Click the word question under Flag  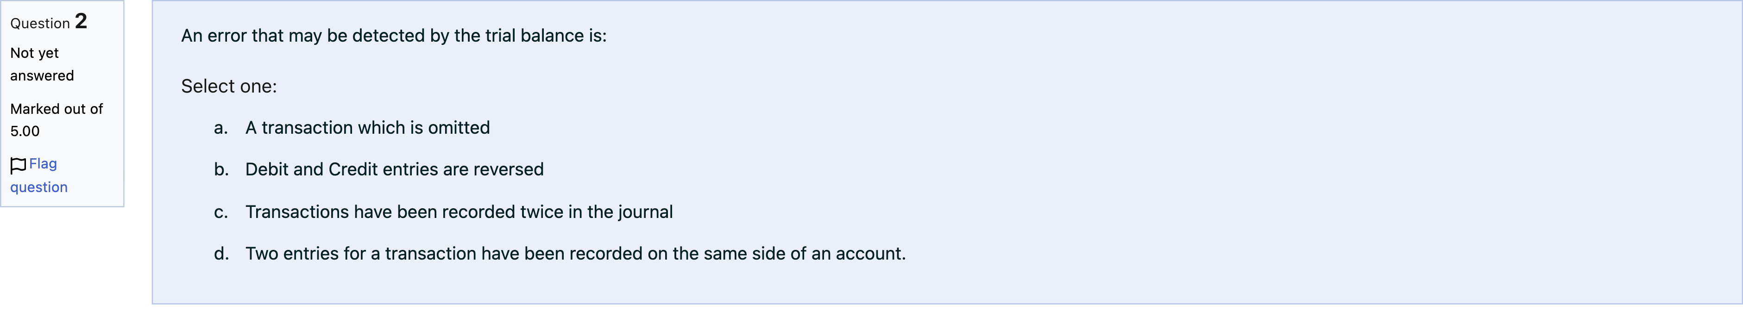pos(38,187)
